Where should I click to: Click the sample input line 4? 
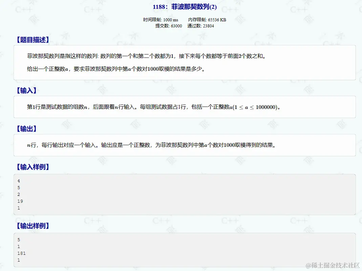[19, 181]
